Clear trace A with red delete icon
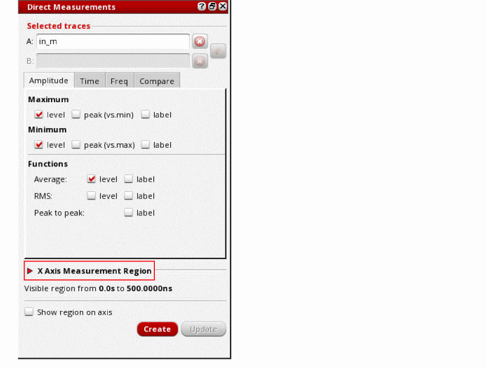Viewport: 487px width, 368px height. click(x=200, y=42)
